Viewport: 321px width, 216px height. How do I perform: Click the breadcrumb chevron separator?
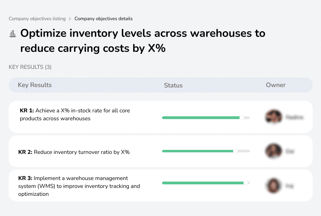[70, 19]
